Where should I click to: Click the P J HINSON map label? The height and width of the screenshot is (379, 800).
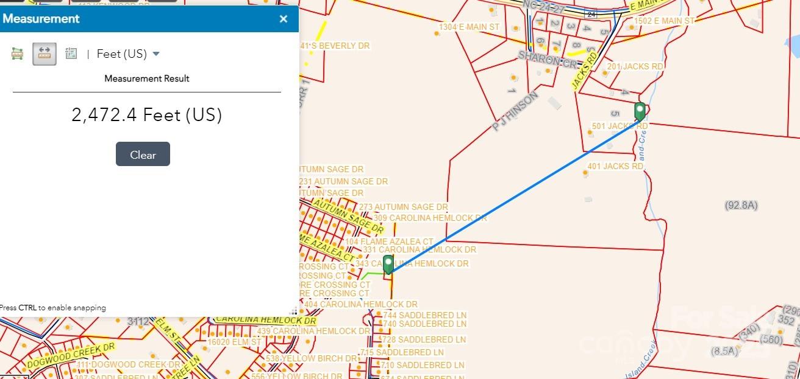[515, 111]
